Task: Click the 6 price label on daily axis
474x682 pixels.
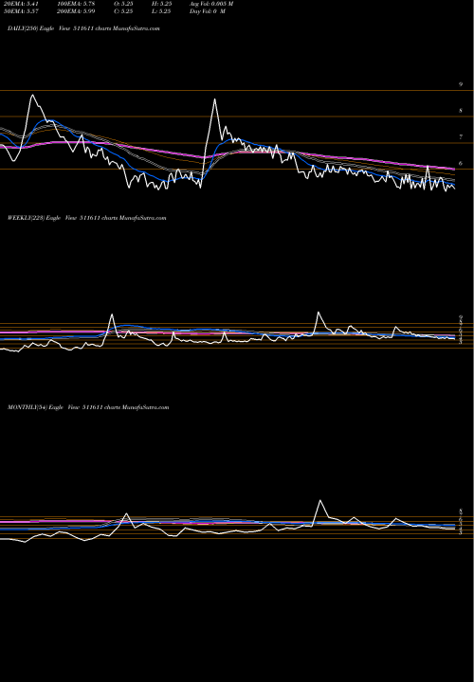Action: (461, 164)
